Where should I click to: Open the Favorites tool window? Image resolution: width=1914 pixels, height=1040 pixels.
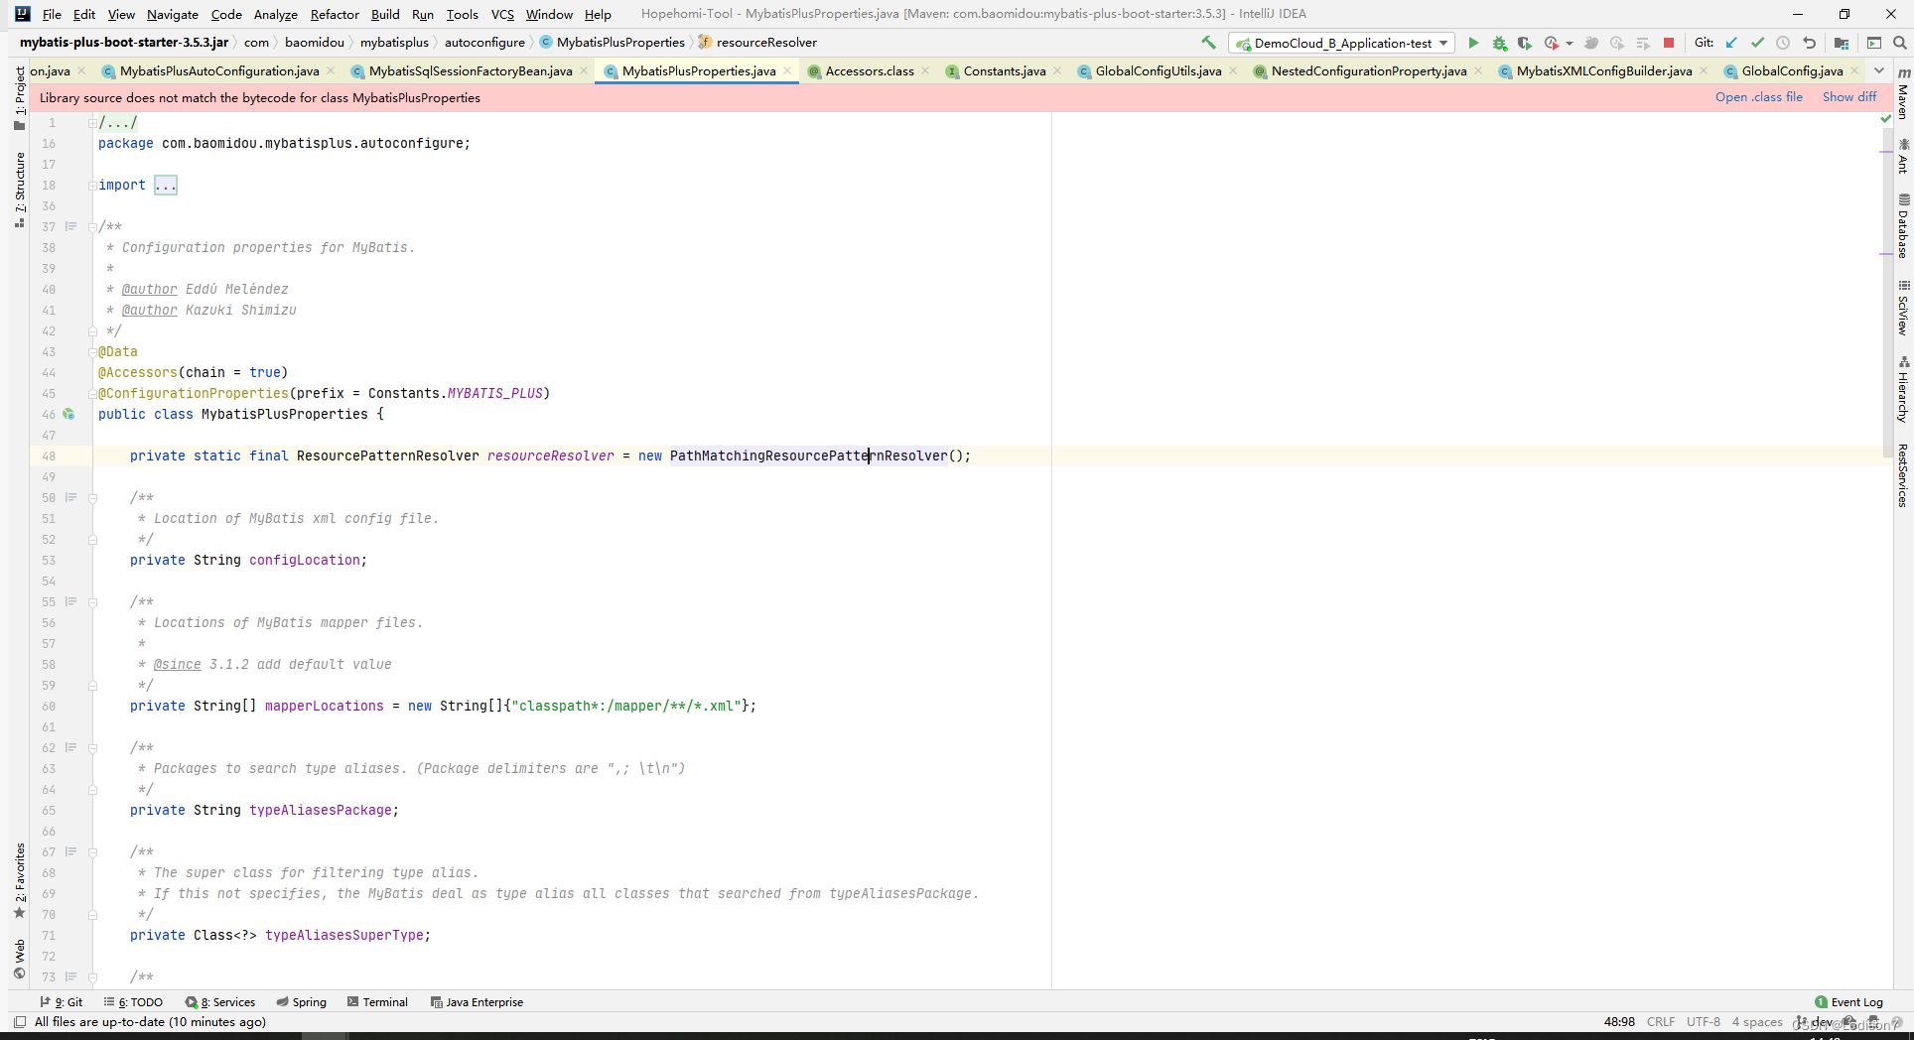pos(20,880)
